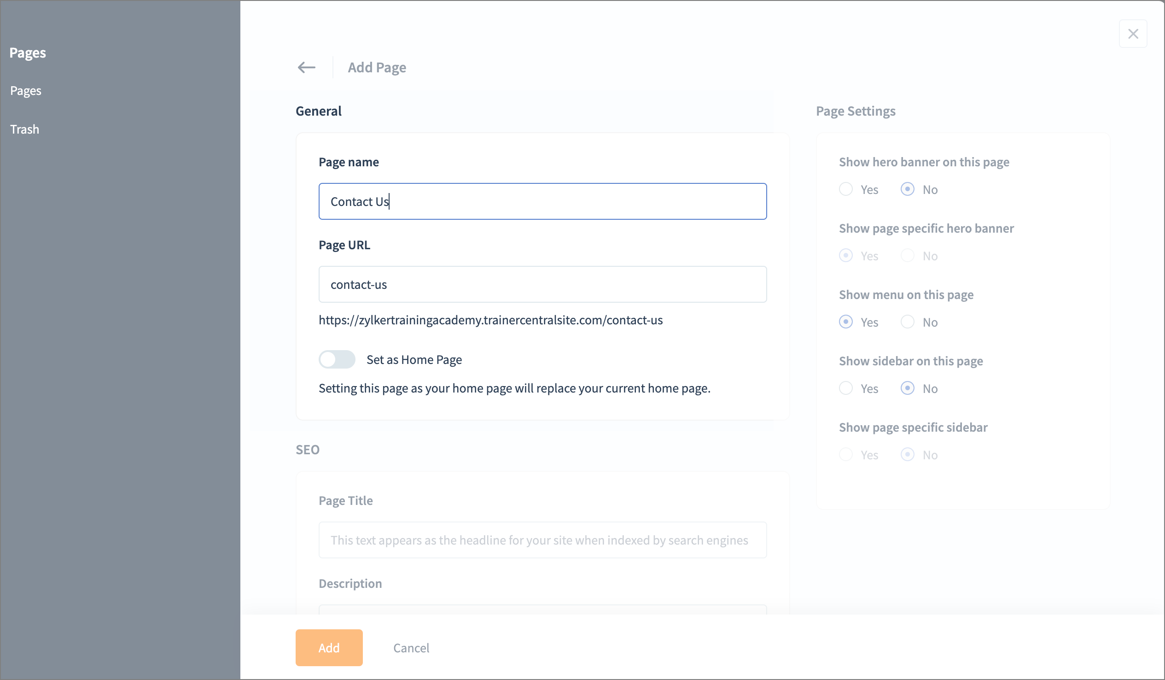Choose Yes for Show menu on this page
1165x680 pixels.
point(846,322)
